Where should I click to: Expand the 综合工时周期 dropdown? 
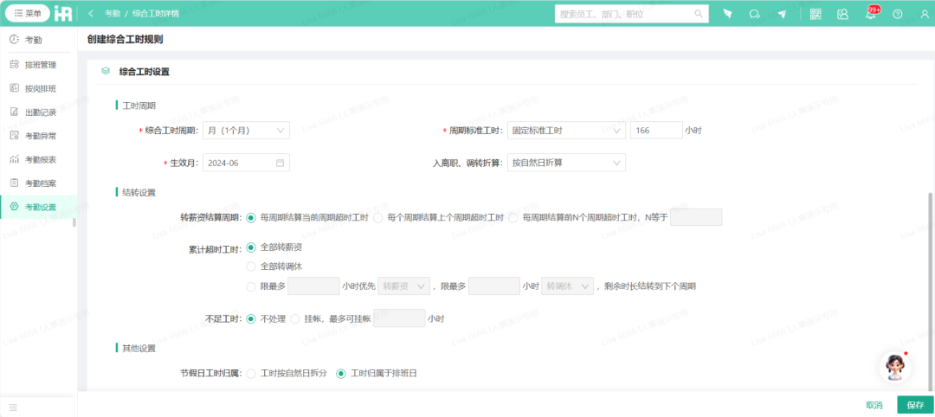coord(246,131)
